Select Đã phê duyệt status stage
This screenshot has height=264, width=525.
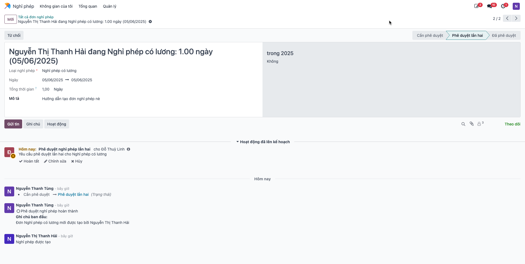(x=504, y=35)
